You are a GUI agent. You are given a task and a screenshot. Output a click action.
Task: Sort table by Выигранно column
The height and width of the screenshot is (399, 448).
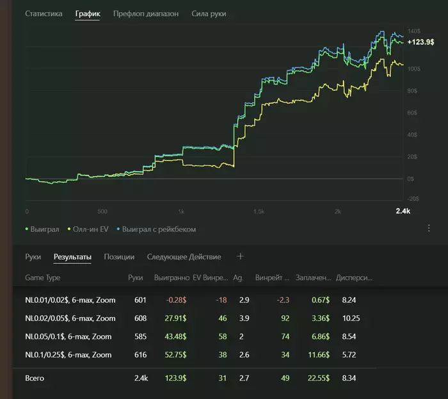172,278
